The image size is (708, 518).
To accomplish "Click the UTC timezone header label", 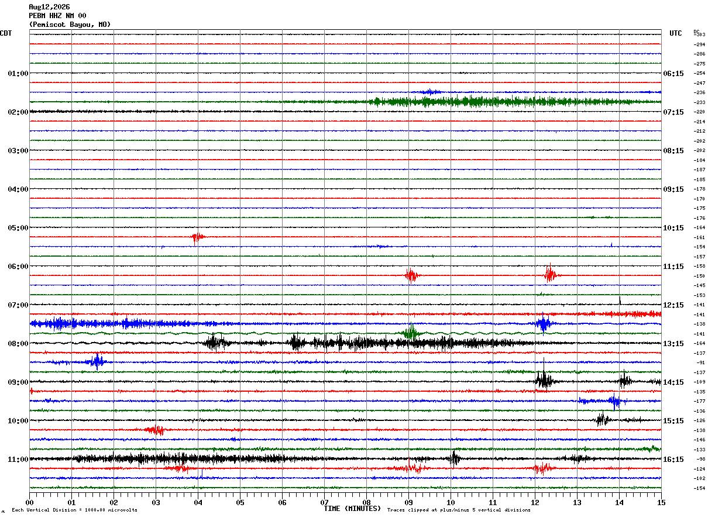I will tap(676, 33).
